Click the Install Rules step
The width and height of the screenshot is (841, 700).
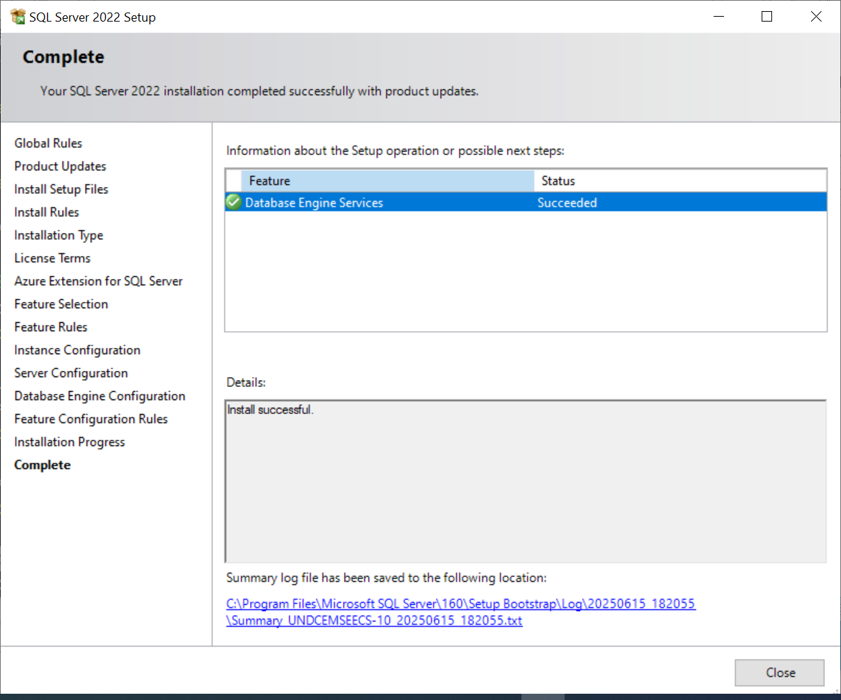pos(47,212)
